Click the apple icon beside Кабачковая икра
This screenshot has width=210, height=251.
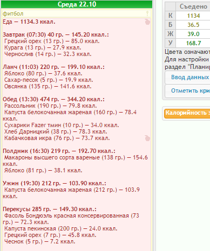click(147, 138)
